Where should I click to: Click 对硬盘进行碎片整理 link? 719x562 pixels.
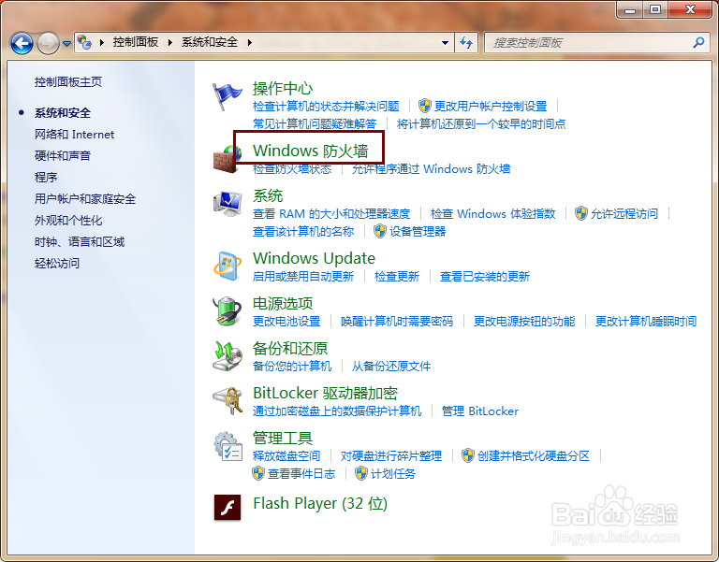[x=391, y=456]
